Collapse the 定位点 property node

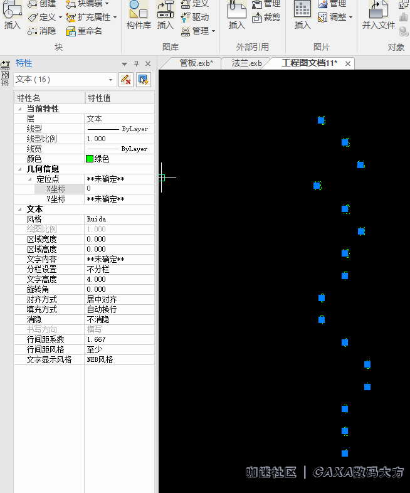(x=29, y=179)
